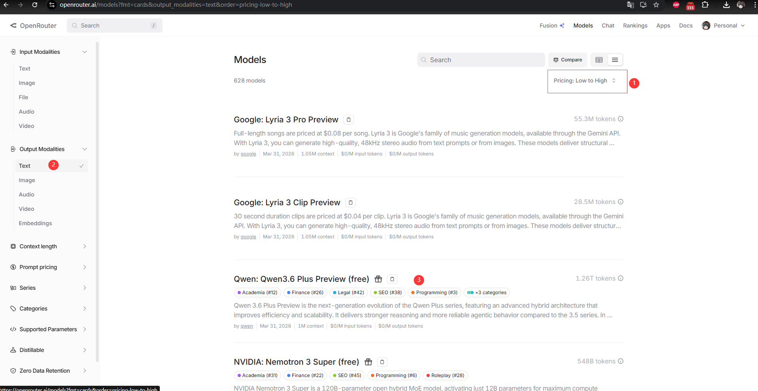
Task: Copy model ID for Lyria 3 Clip Preview
Action: [x=351, y=202]
